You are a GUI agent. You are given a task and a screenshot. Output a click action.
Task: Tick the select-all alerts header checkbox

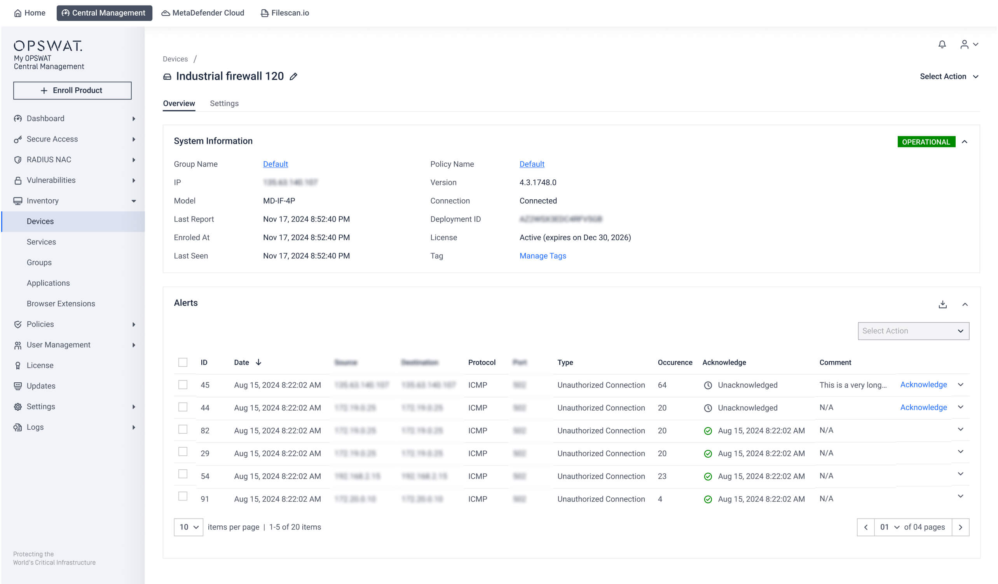tap(183, 362)
